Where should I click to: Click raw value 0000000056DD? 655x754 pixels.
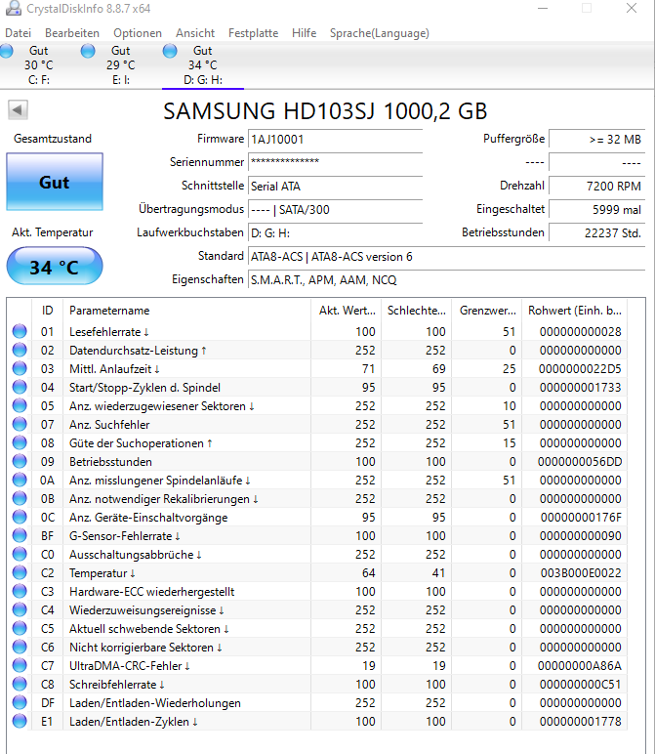(x=580, y=462)
